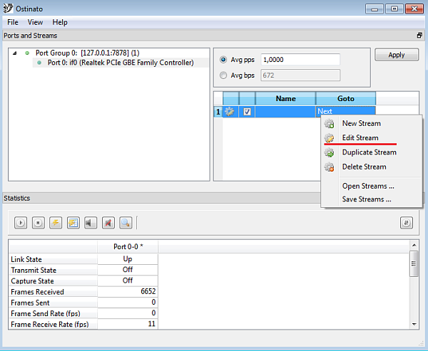The image size is (428, 351).
Task: Click the Avg pps value field
Action: coord(300,60)
